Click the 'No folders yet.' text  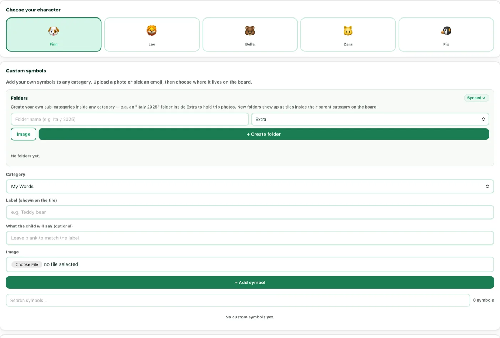[x=25, y=156]
